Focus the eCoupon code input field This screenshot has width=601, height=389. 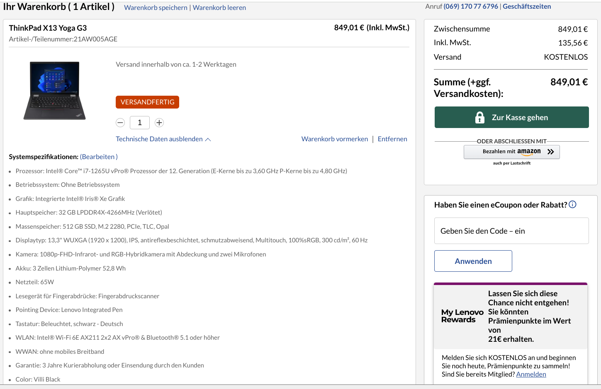click(x=511, y=231)
